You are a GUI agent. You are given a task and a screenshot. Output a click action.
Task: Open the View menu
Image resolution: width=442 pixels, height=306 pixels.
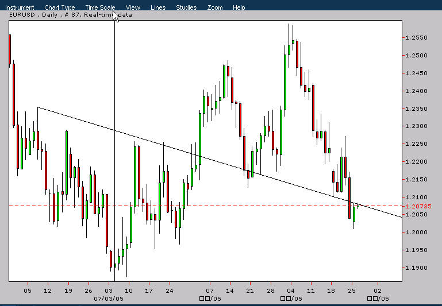coord(133,7)
